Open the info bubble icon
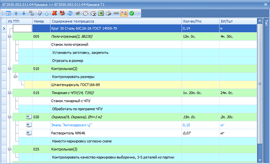 [x=39, y=13]
